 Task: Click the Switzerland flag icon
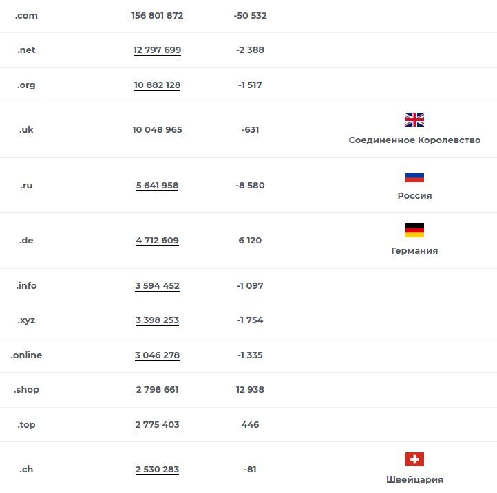pyautogui.click(x=414, y=459)
